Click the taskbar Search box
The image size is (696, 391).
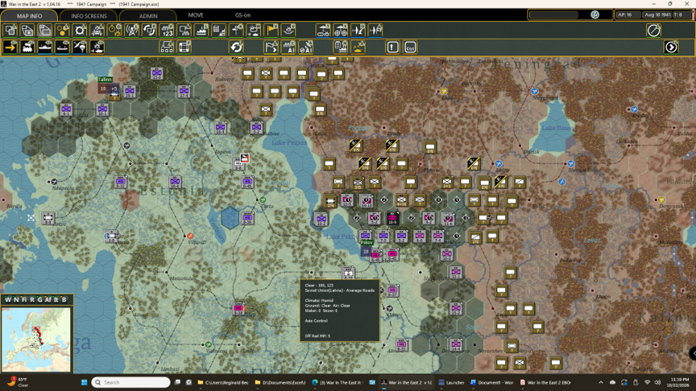tap(131, 382)
